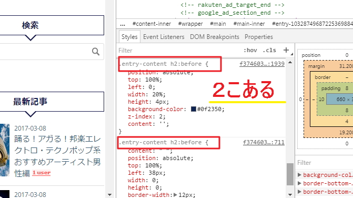353x198 pixels.
Task: Open source link f374603…:711
Action: point(264,142)
